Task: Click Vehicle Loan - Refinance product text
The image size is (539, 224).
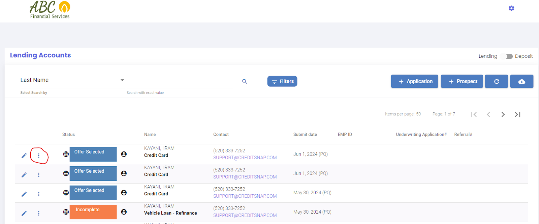Action: [170, 213]
